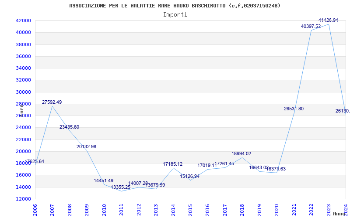Viewport: 350px width, 218px height.
Task: Select the 18994.02 data label
Action: (x=241, y=153)
